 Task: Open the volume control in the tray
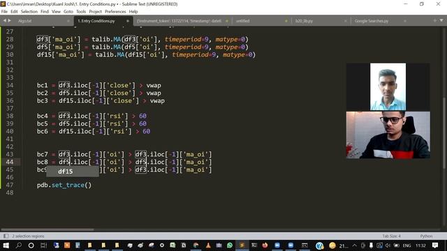pyautogui.click(x=388, y=245)
